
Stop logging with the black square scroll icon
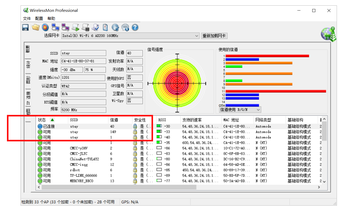(x=85, y=27)
